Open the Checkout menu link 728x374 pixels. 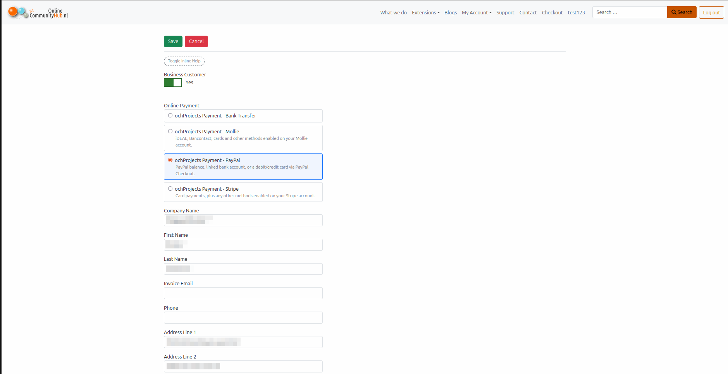(x=552, y=12)
